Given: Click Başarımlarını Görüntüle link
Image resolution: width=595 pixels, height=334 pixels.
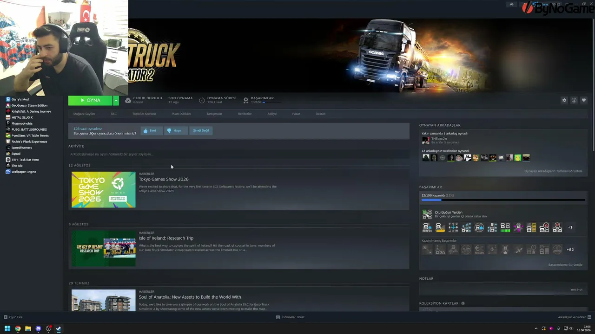Looking at the screenshot, I should coord(565,265).
